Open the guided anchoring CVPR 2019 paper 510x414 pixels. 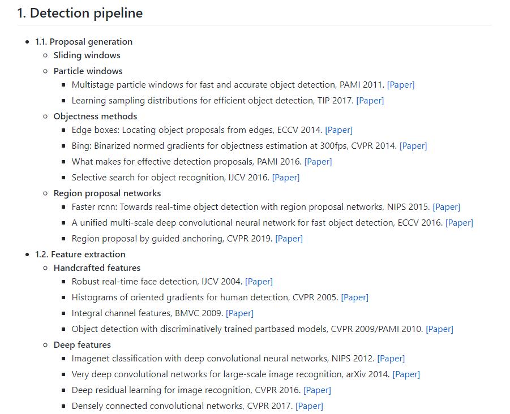(289, 239)
